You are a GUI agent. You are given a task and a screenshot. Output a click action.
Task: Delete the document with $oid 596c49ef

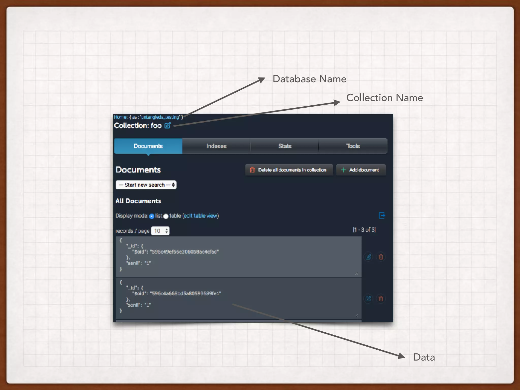381,257
